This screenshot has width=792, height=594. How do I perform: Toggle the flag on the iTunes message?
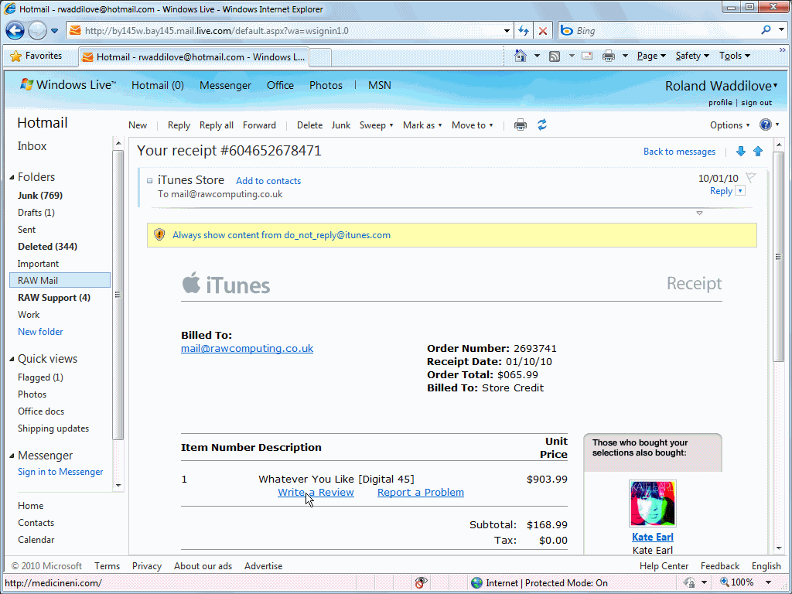[x=750, y=178]
